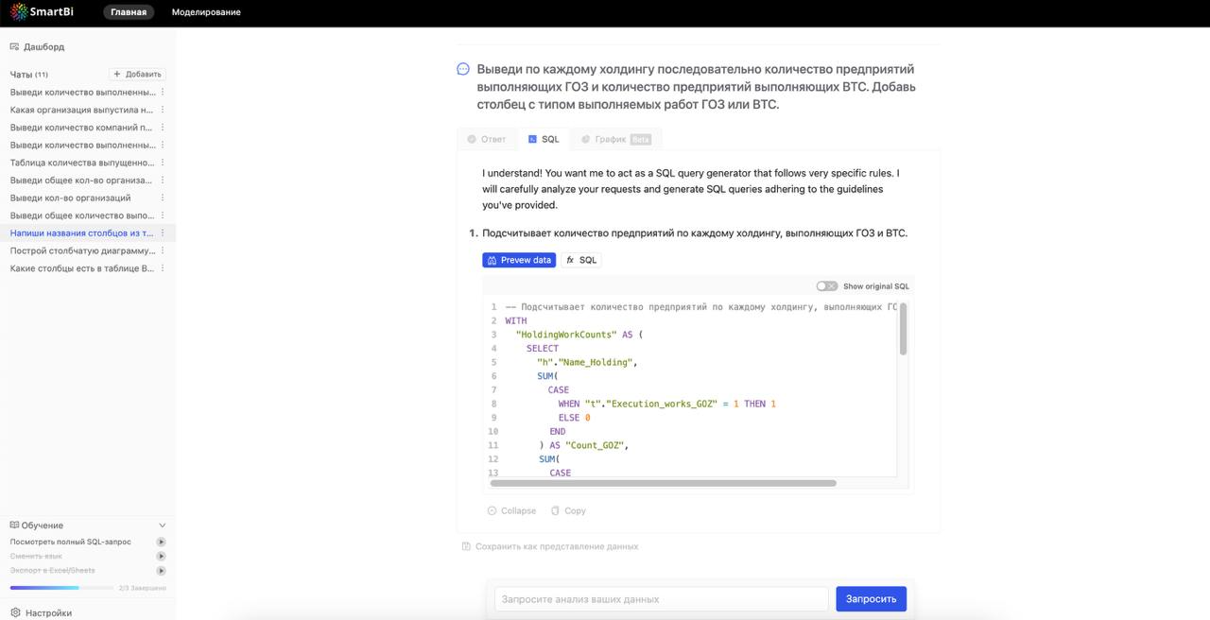The height and width of the screenshot is (620, 1210).
Task: Collapse the SQL code block
Action: 511,510
